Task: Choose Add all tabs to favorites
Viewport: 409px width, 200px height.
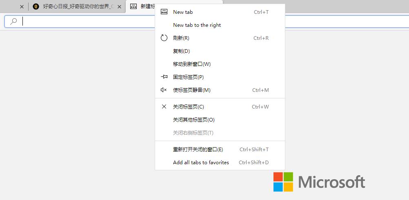Action: pyautogui.click(x=220, y=162)
